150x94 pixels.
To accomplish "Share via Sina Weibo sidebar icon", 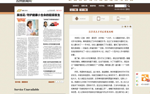I will (x=137, y=74).
